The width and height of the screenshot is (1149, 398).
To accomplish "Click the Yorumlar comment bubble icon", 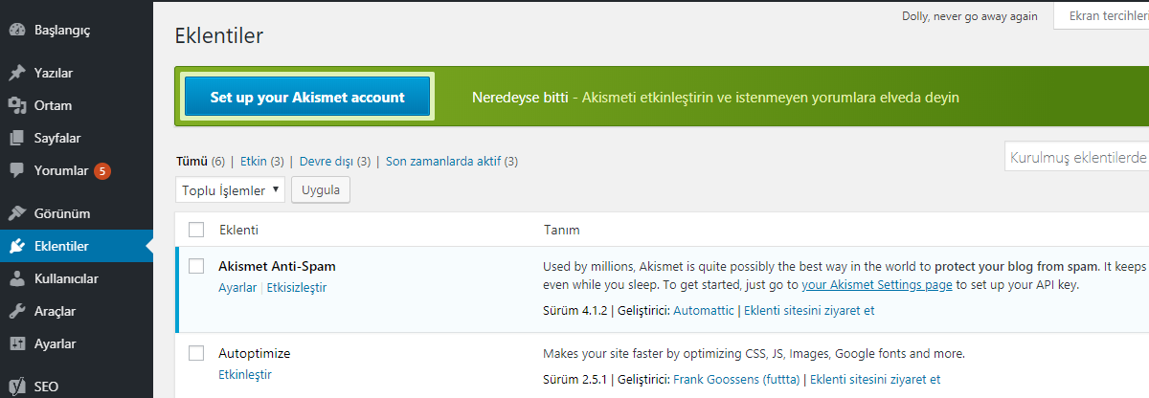I will [x=17, y=171].
